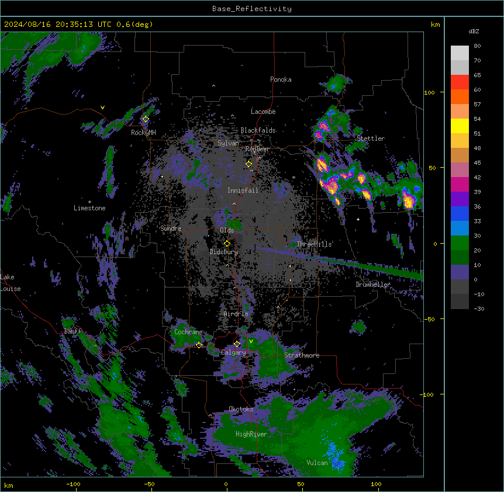The width and height of the screenshot is (504, 492).
Task: Click the ThreeHills label
Action: pyautogui.click(x=314, y=244)
